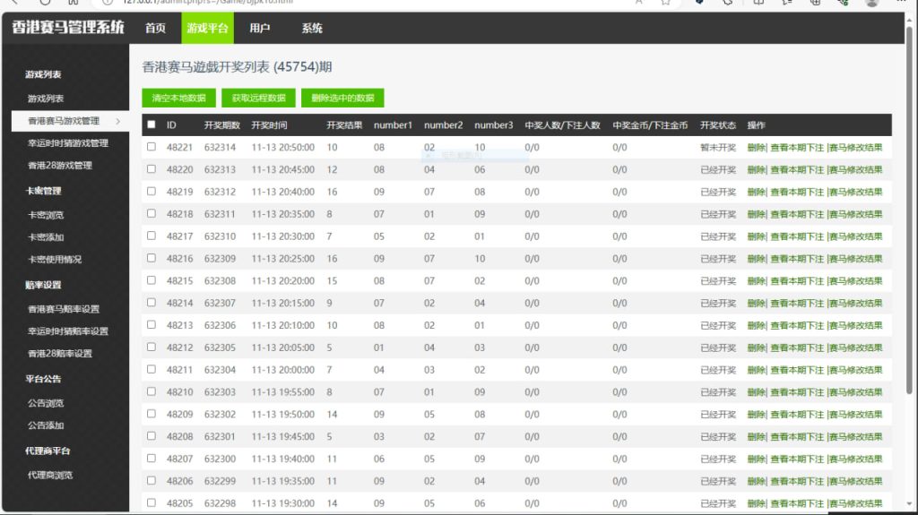Click the 删除选中的数据 button
This screenshot has width=918, height=515.
click(342, 98)
